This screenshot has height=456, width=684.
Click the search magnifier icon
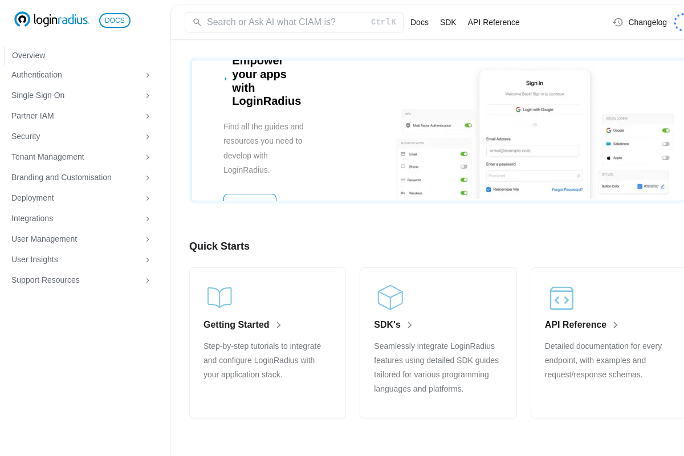pyautogui.click(x=197, y=22)
